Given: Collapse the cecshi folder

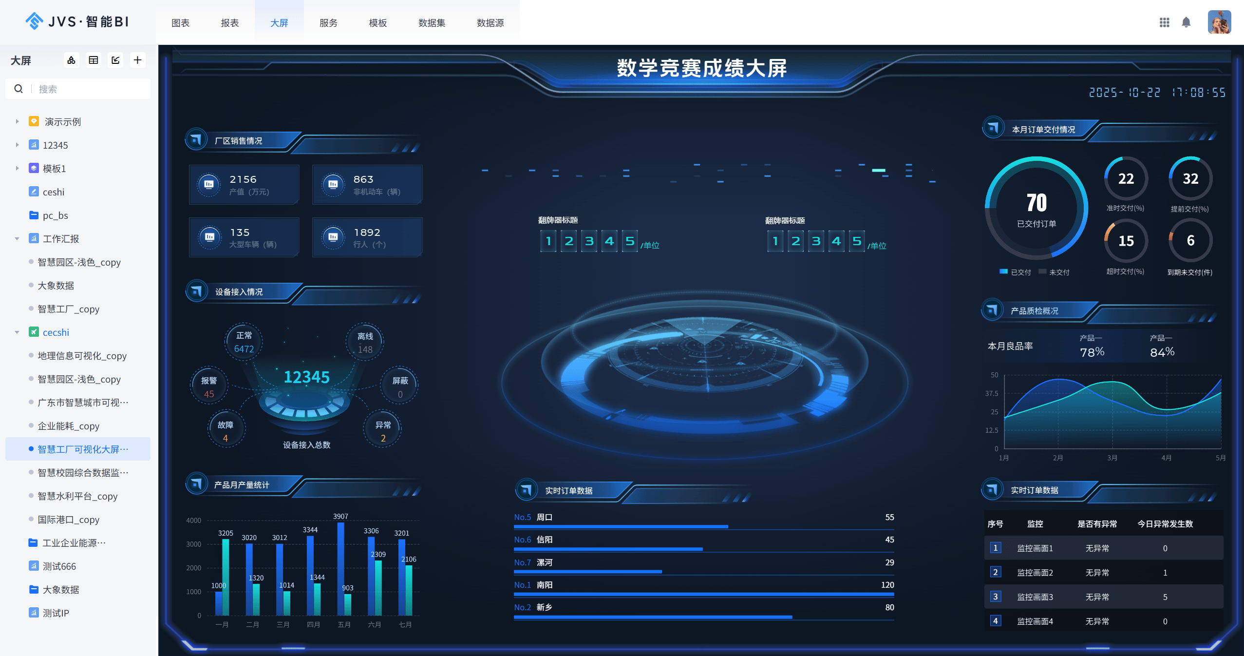Looking at the screenshot, I should [17, 332].
